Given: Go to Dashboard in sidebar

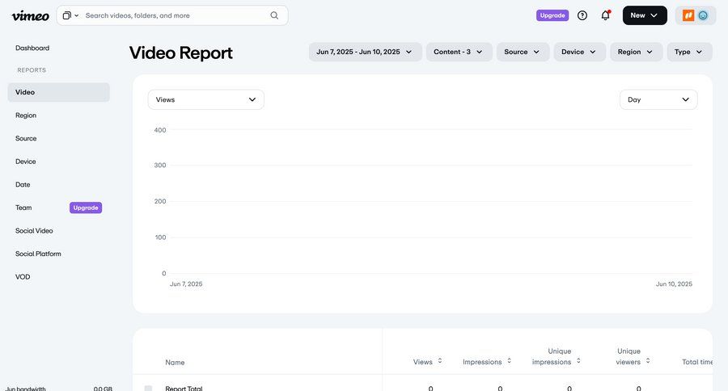Looking at the screenshot, I should (x=32, y=48).
